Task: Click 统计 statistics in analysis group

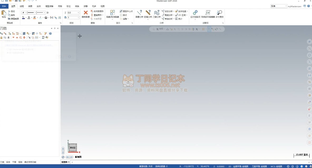Action: [x=179, y=19]
